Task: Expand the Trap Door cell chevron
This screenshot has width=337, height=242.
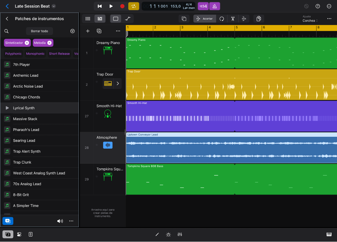Action: tap(118, 84)
